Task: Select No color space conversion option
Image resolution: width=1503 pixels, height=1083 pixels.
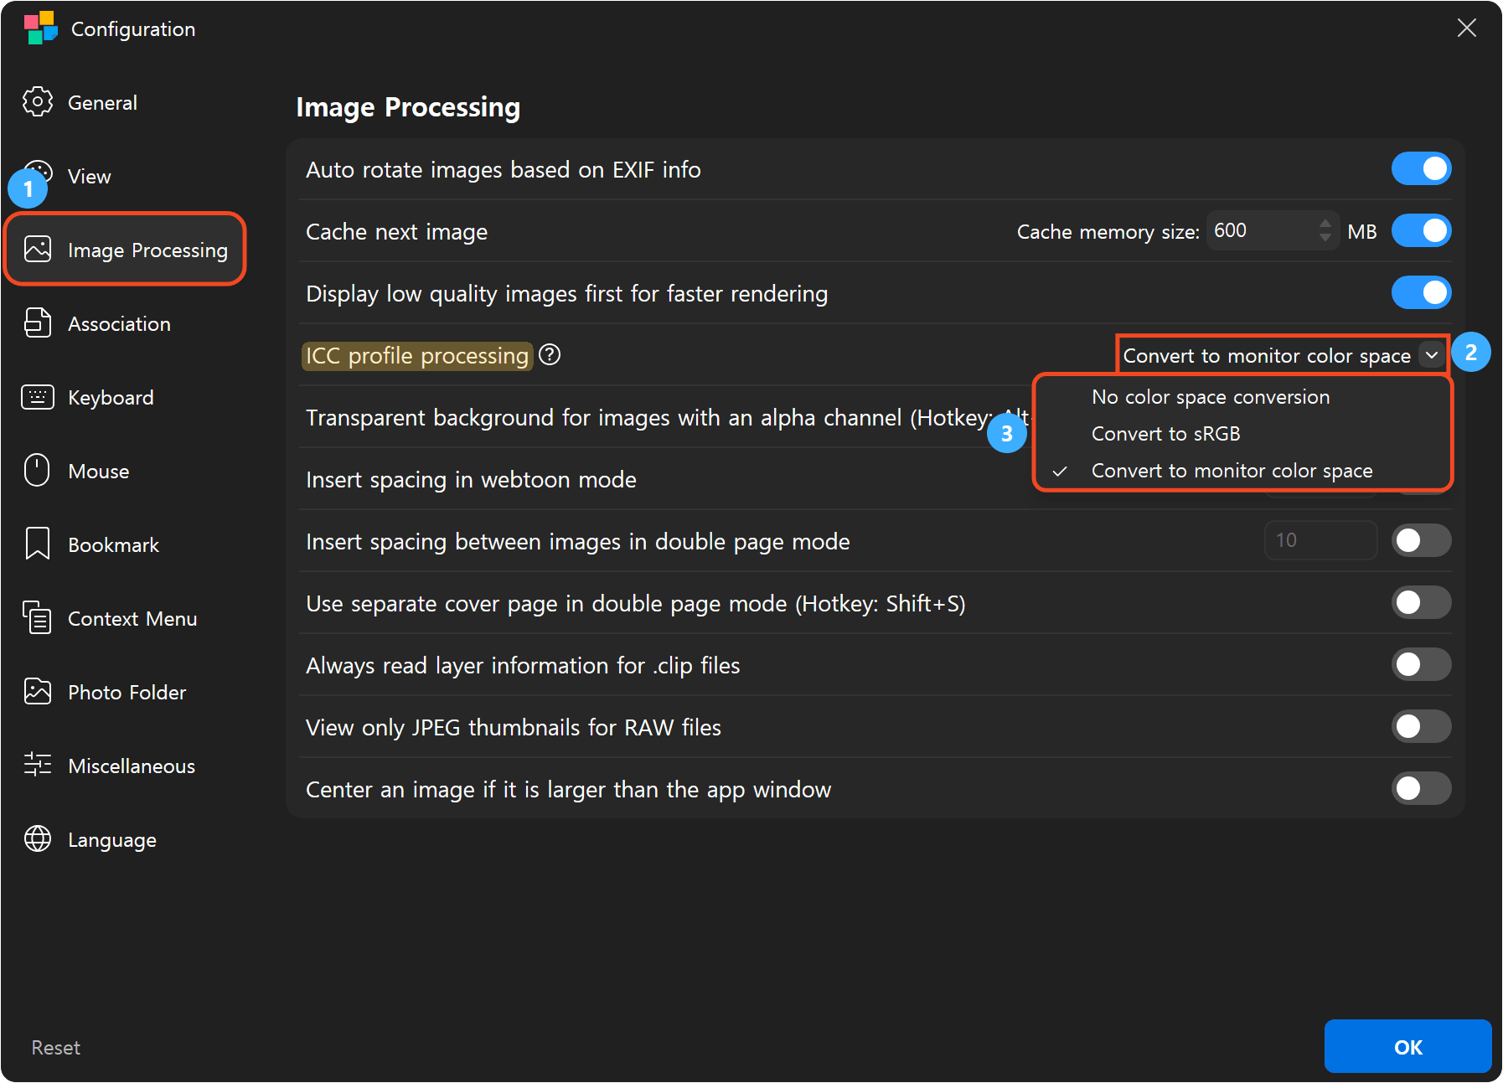Action: (x=1242, y=397)
